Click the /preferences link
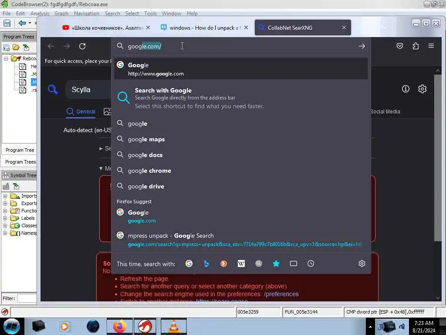The width and height of the screenshot is (446, 335). tap(281, 294)
